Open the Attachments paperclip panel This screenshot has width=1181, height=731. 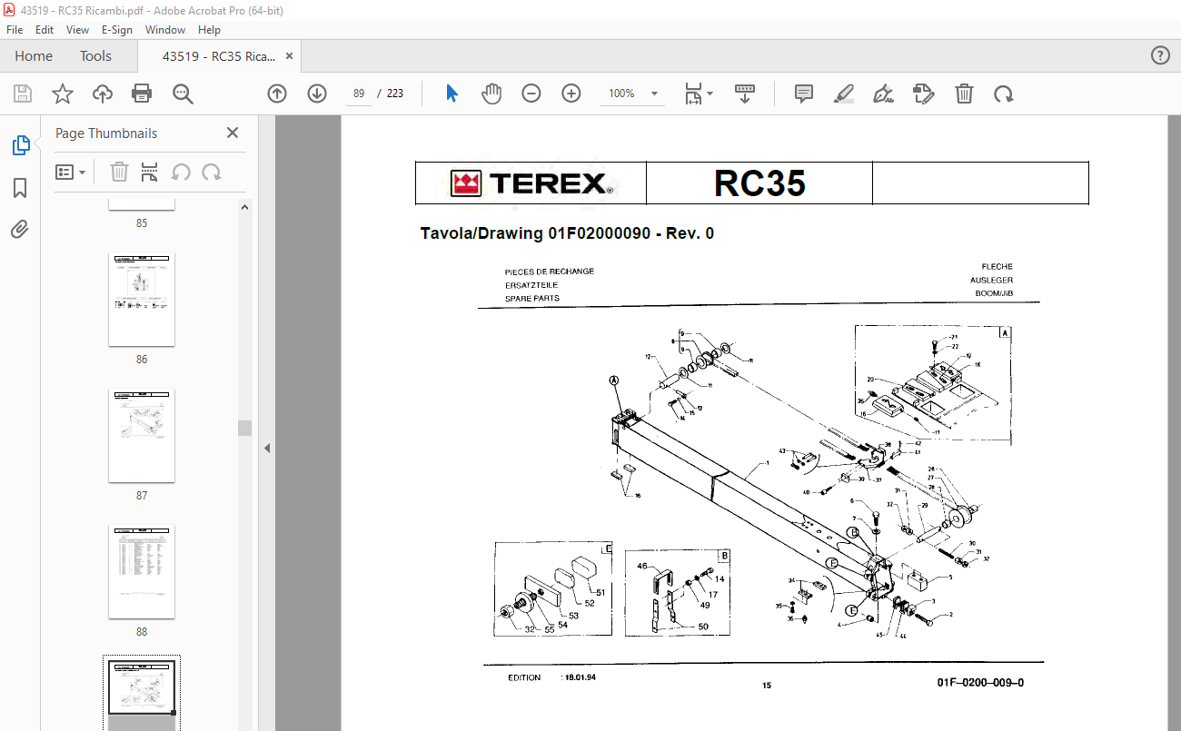(20, 229)
